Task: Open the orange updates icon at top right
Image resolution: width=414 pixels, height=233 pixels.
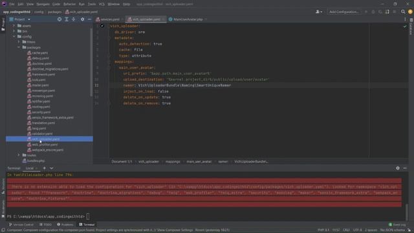Action: (x=410, y=12)
